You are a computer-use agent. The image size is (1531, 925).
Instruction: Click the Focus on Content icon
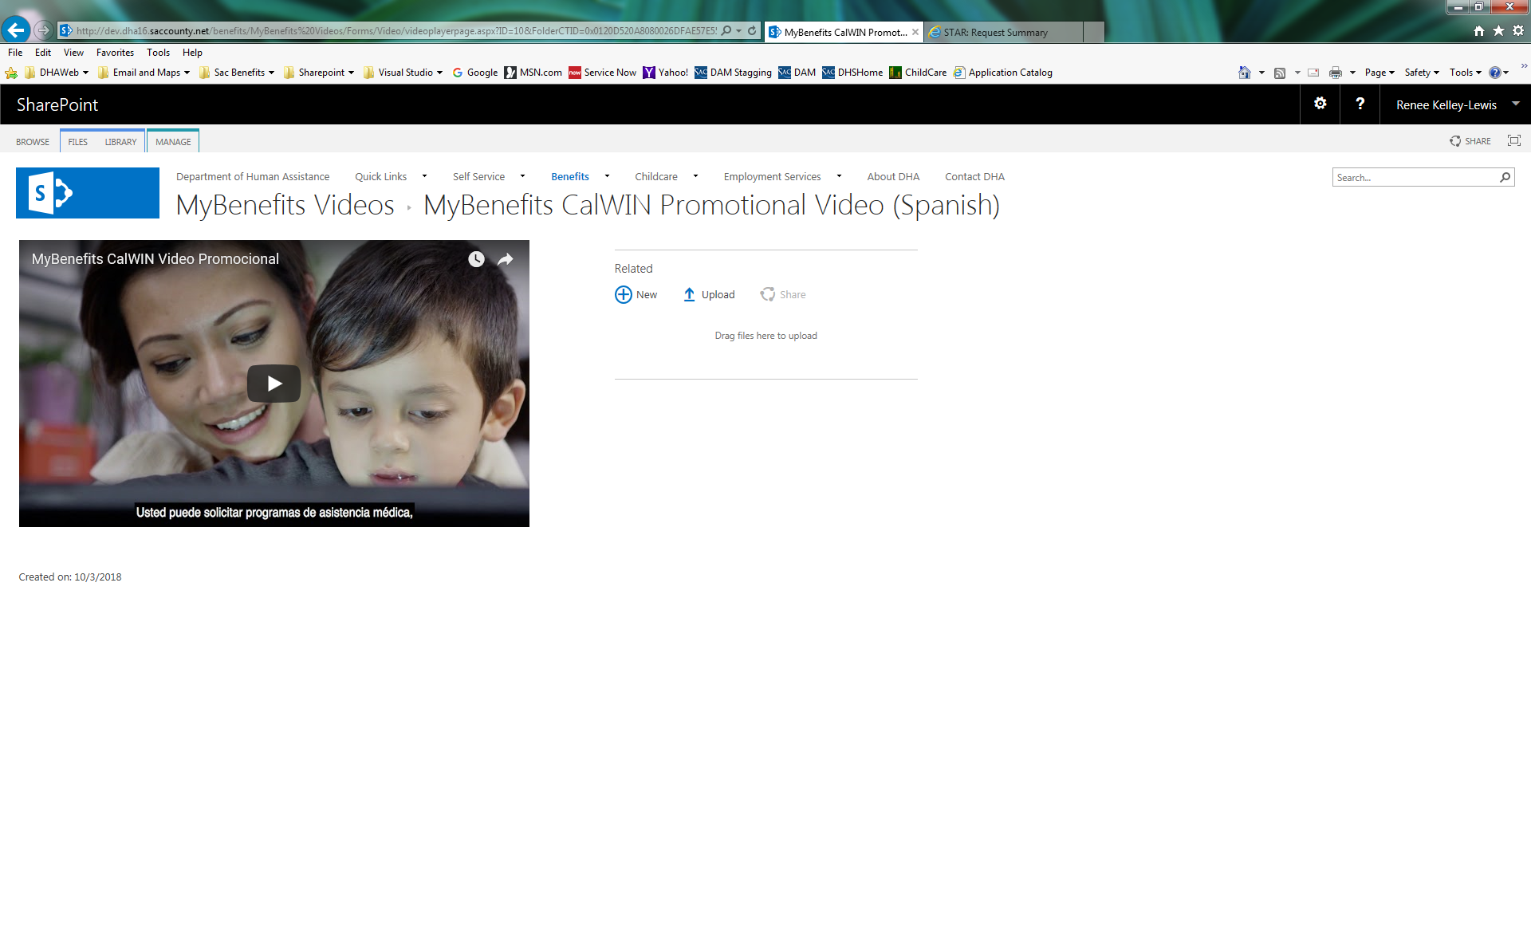pos(1514,140)
